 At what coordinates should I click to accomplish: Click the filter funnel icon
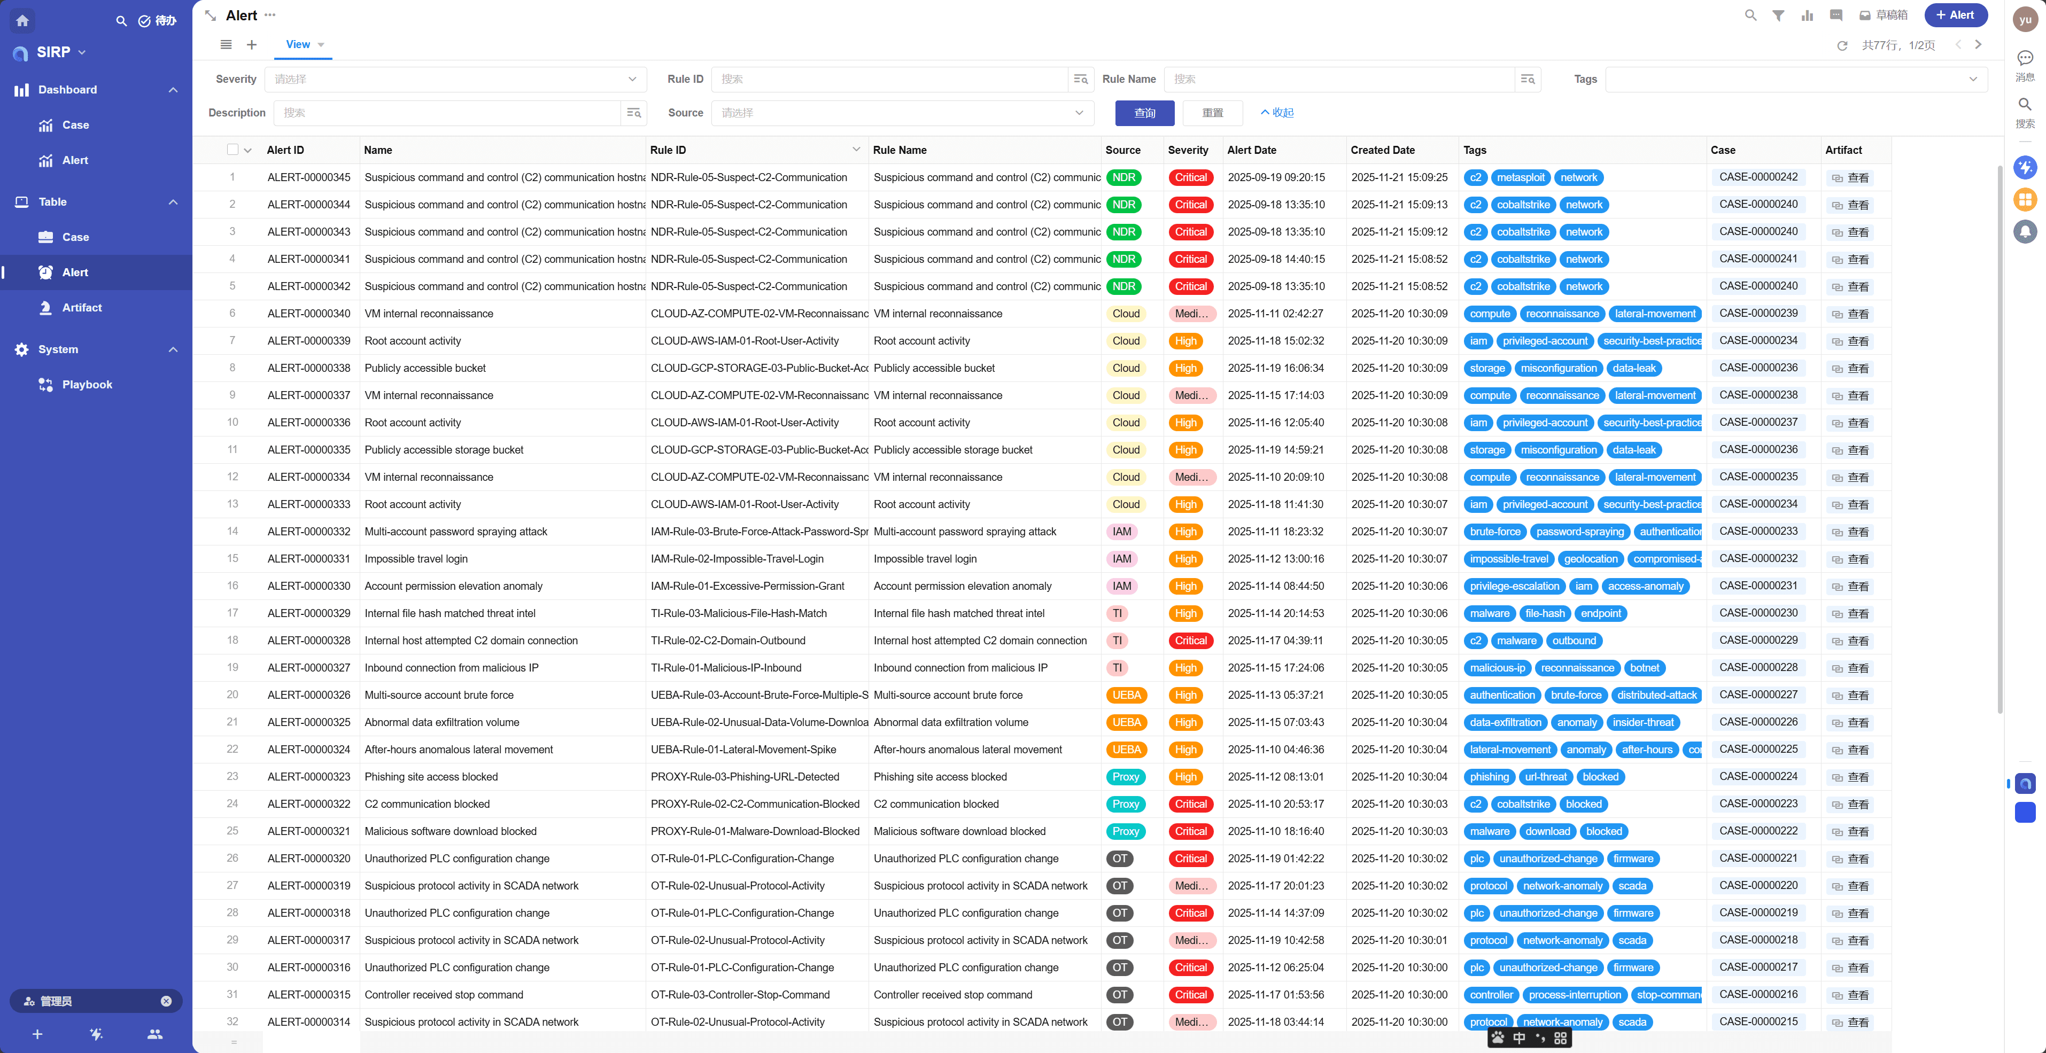coord(1778,15)
